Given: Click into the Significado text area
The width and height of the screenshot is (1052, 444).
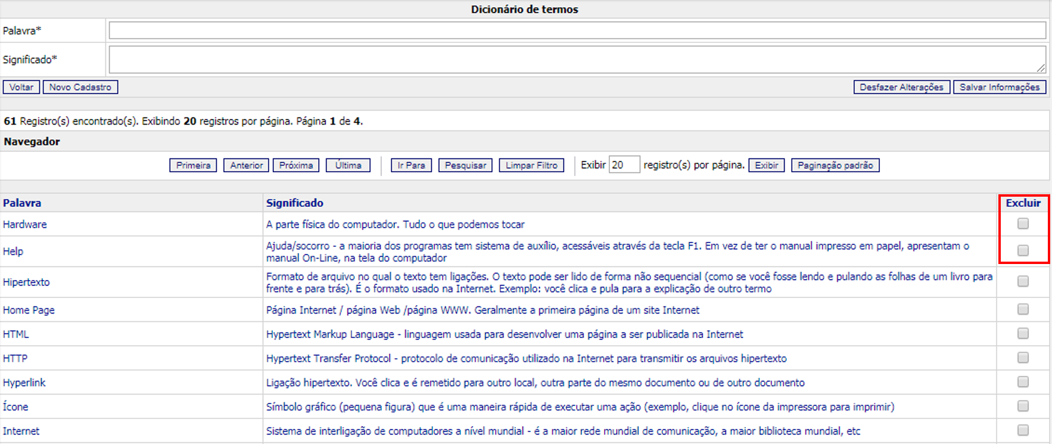Looking at the screenshot, I should point(577,60).
